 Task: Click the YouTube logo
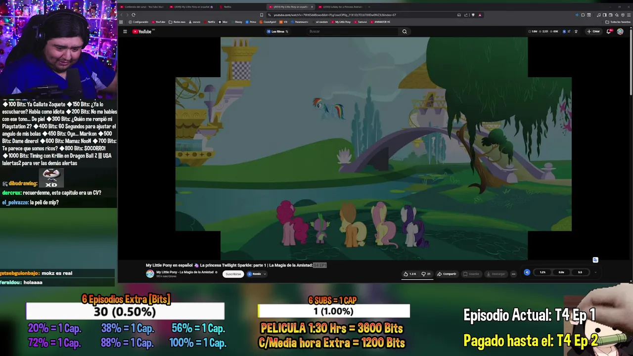pyautogui.click(x=142, y=32)
